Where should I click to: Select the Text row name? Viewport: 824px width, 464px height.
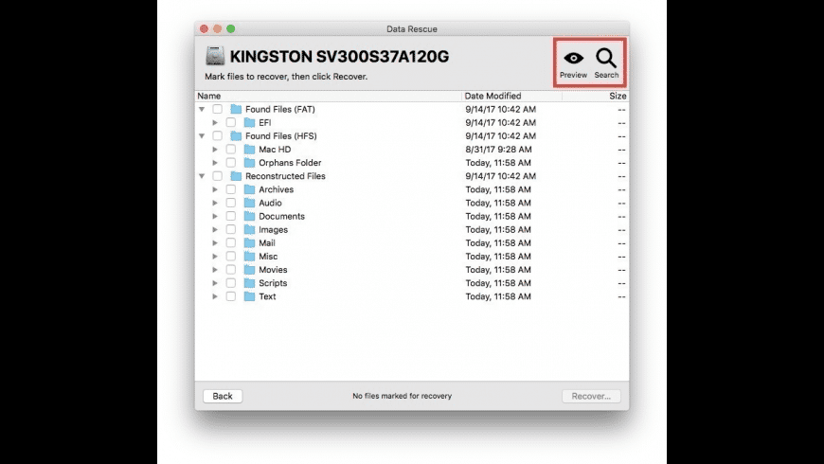tap(267, 296)
